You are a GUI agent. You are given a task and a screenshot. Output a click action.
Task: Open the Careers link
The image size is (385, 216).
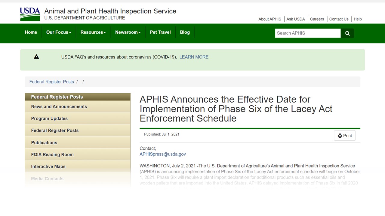click(x=317, y=19)
